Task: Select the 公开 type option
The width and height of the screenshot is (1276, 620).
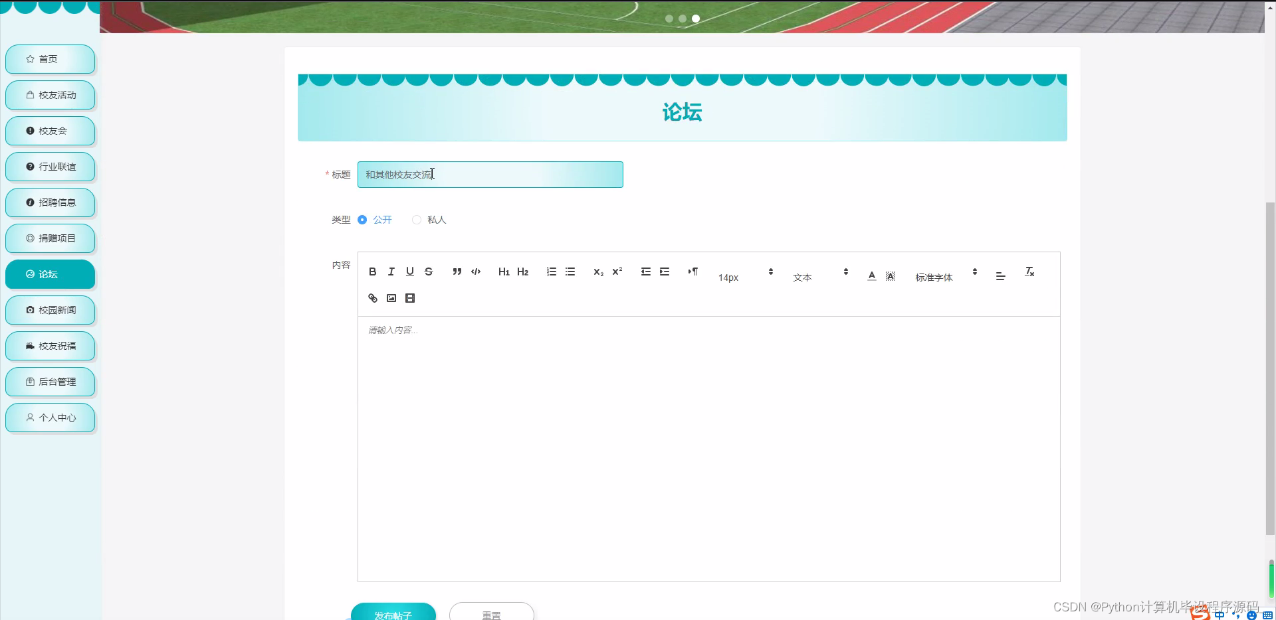Action: click(362, 220)
